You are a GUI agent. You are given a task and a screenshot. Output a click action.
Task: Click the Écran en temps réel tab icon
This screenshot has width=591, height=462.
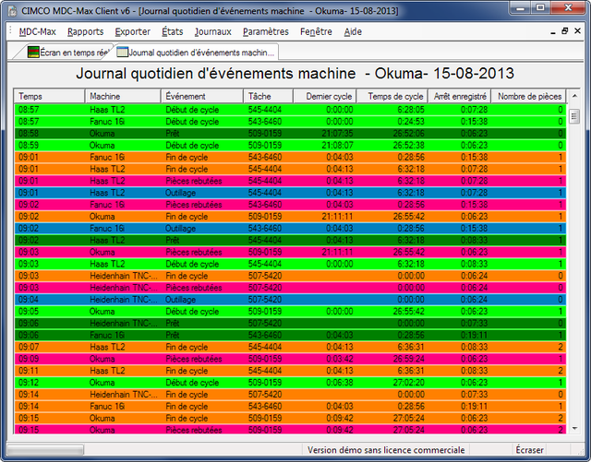(x=33, y=52)
